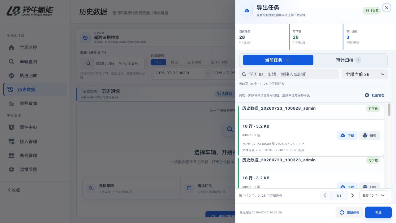Download task 100628 export file

click(347, 135)
